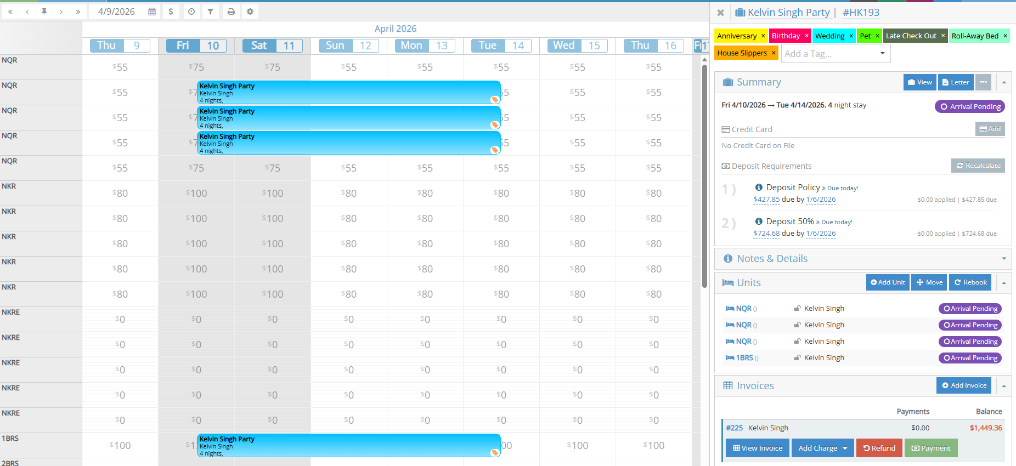Click the dollar sign rates icon
This screenshot has height=466, width=1016.
[171, 12]
